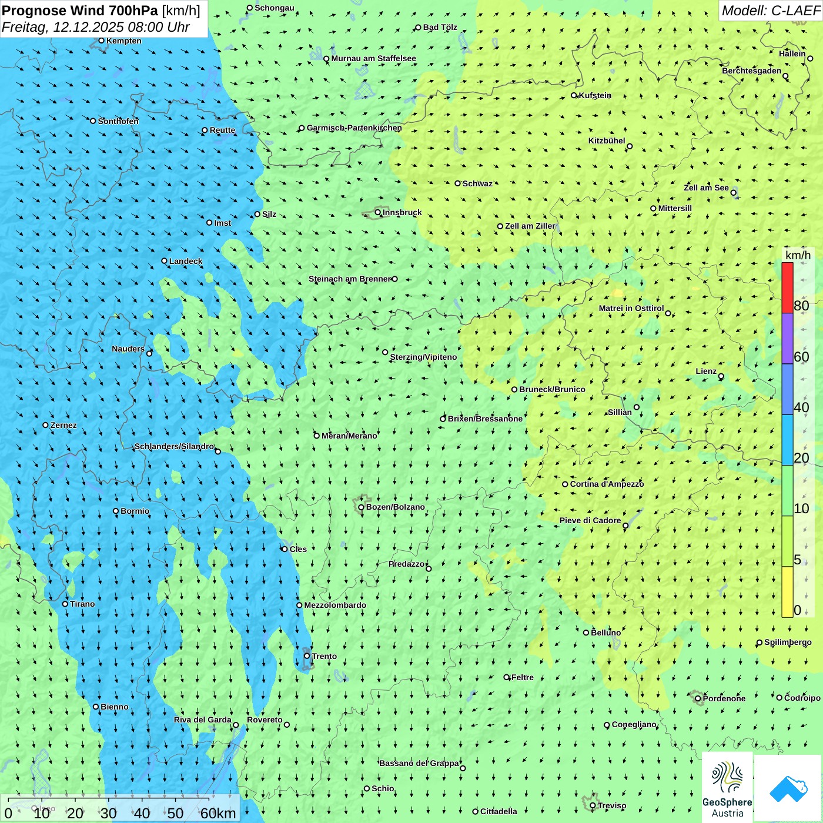Select the red legend swatch above 80
The image size is (823, 823).
pyautogui.click(x=787, y=287)
